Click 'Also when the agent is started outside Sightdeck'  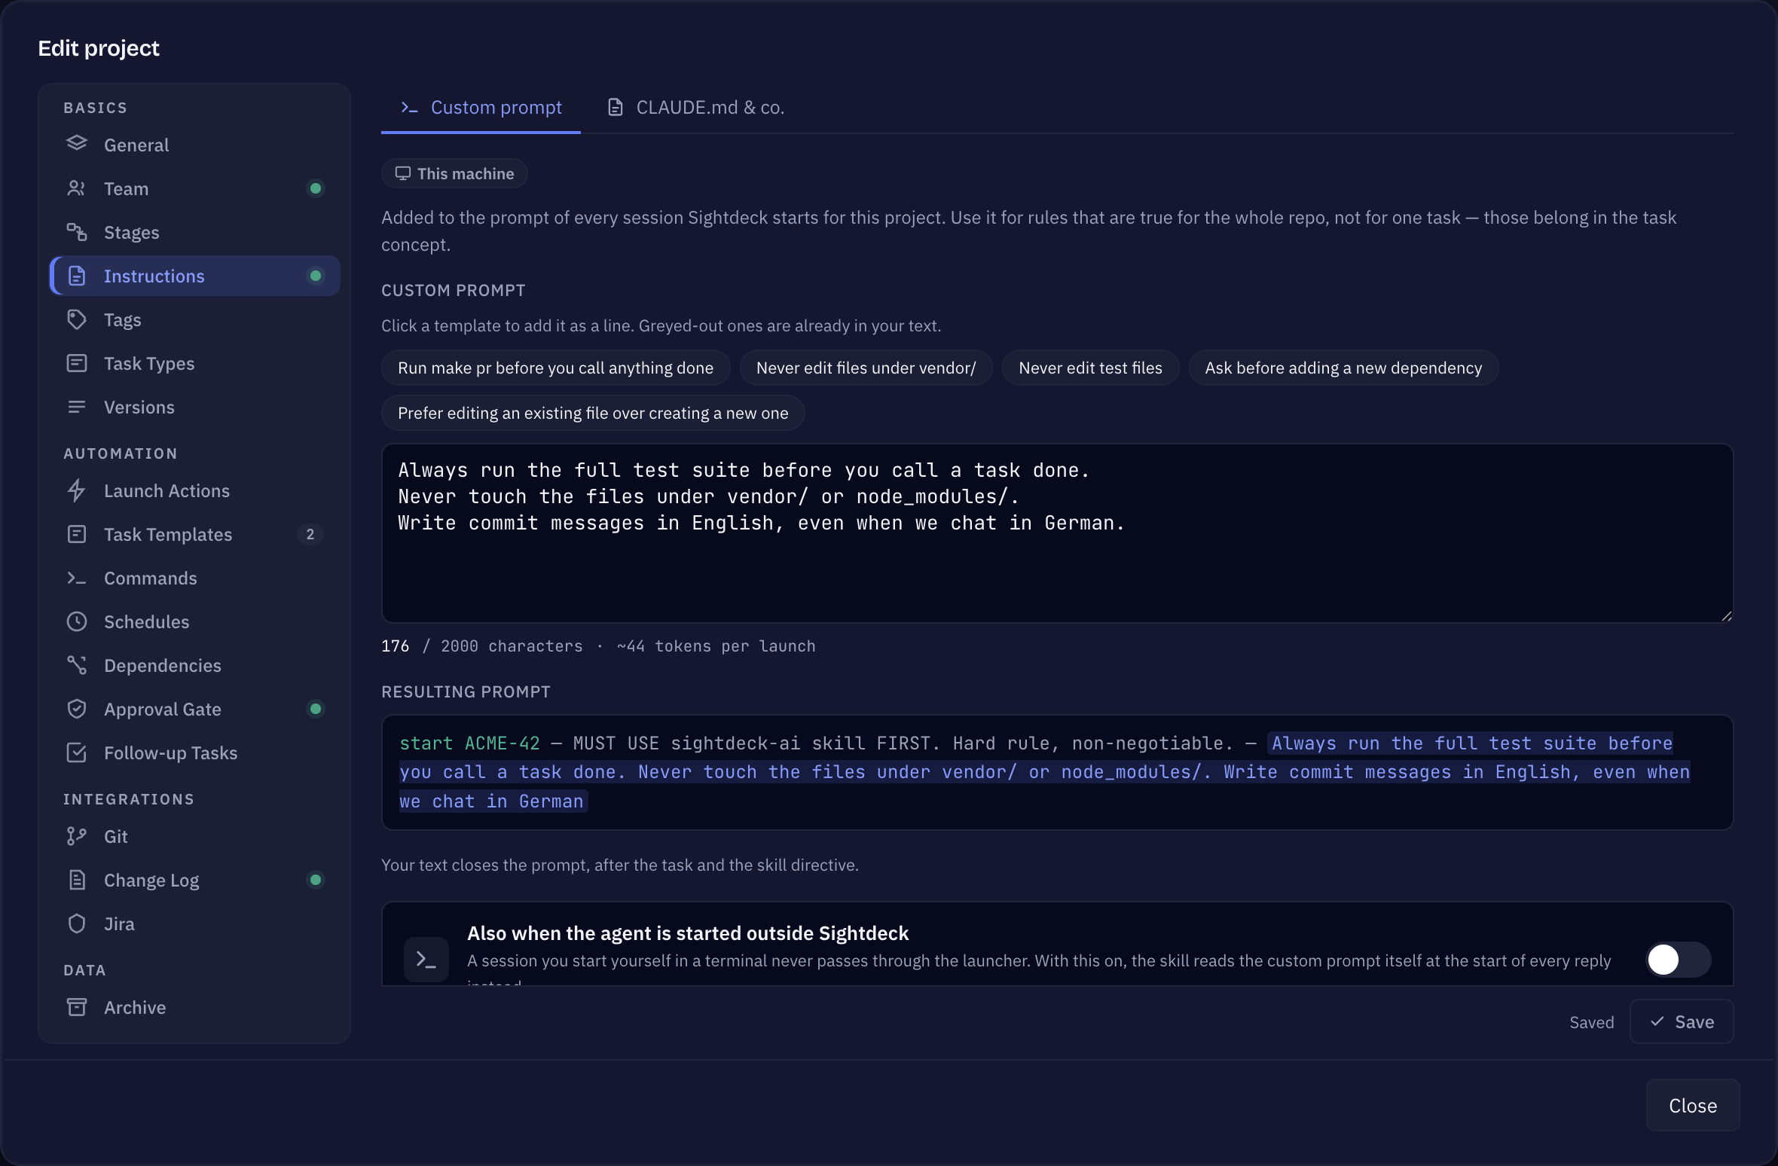[688, 933]
